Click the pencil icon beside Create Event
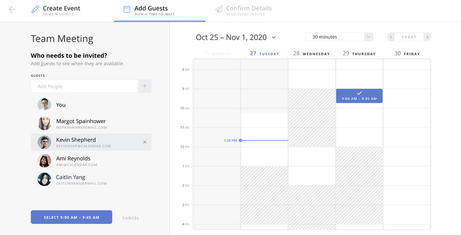461x235 pixels. [x=35, y=9]
